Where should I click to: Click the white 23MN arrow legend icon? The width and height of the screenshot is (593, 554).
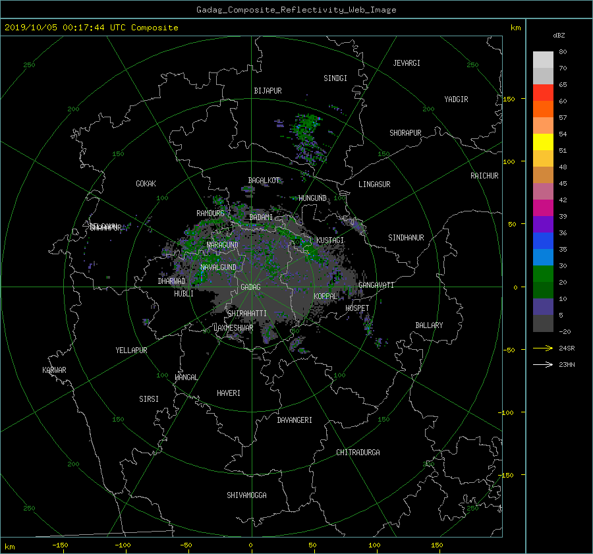point(543,364)
